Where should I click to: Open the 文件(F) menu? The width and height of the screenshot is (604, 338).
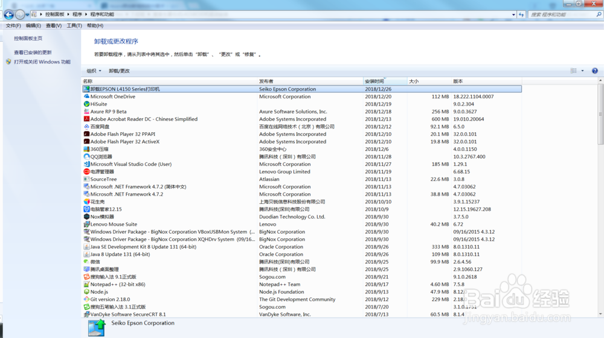13,26
